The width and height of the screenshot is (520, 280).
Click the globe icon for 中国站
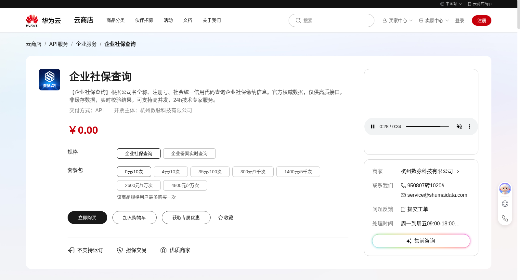pos(442,4)
